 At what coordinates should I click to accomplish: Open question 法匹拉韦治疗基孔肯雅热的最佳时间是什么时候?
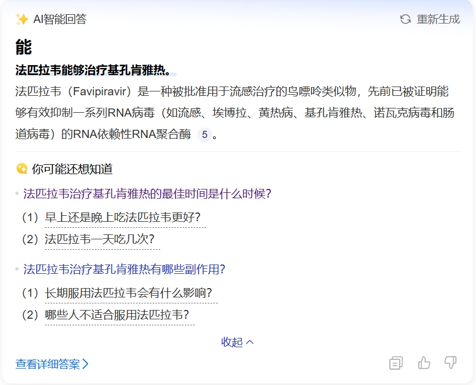(147, 194)
